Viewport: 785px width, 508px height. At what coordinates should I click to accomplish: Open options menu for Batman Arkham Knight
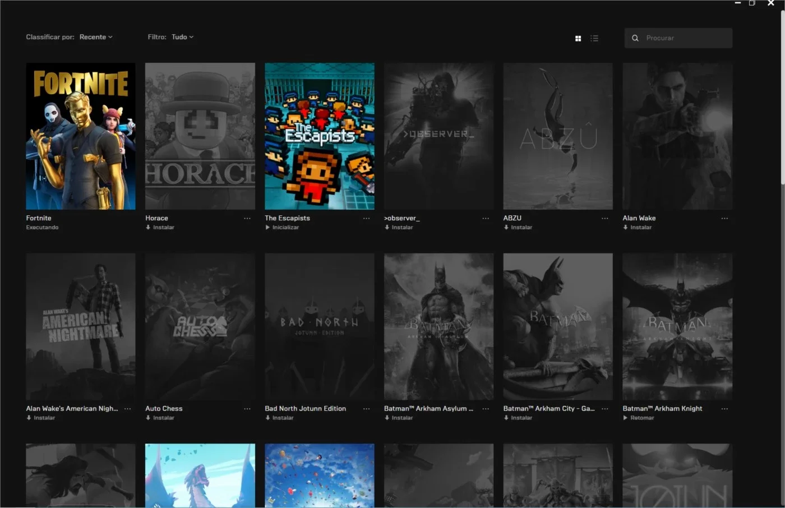tap(724, 409)
